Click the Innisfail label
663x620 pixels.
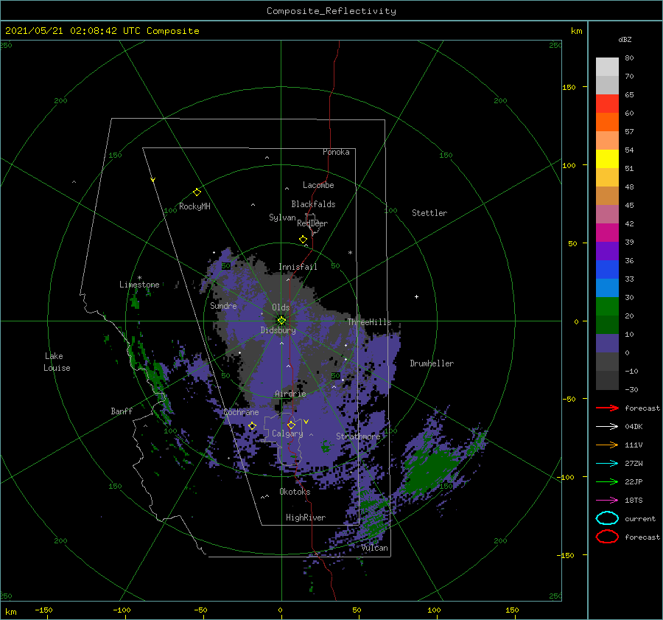tap(298, 267)
